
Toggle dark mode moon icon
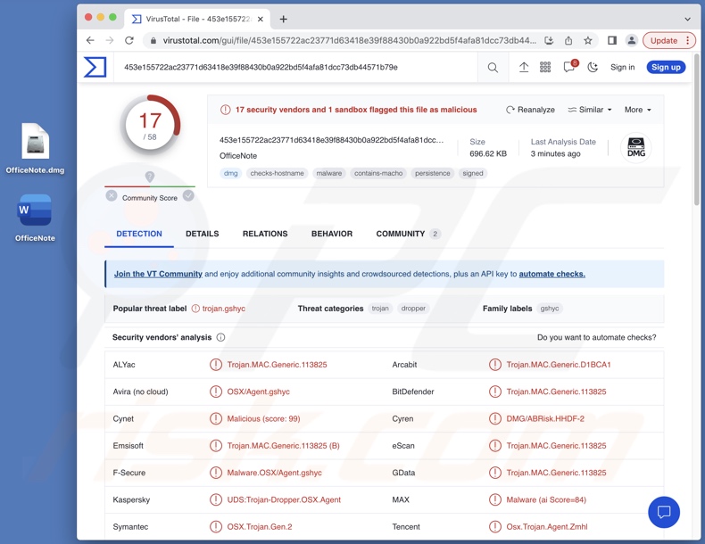[x=593, y=68]
